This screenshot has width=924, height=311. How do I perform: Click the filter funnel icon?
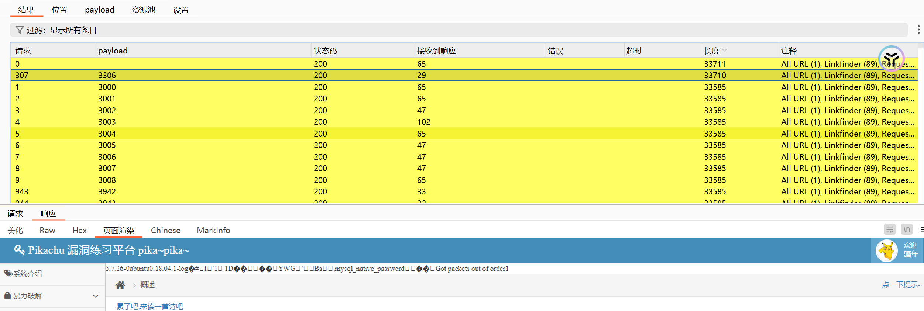[x=20, y=30]
